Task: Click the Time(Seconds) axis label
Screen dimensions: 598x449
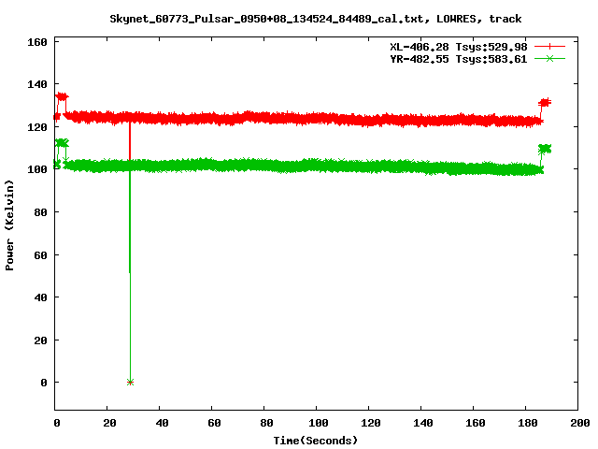Action: pos(316,441)
